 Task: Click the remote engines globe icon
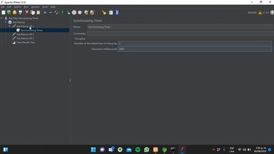coord(272,12)
